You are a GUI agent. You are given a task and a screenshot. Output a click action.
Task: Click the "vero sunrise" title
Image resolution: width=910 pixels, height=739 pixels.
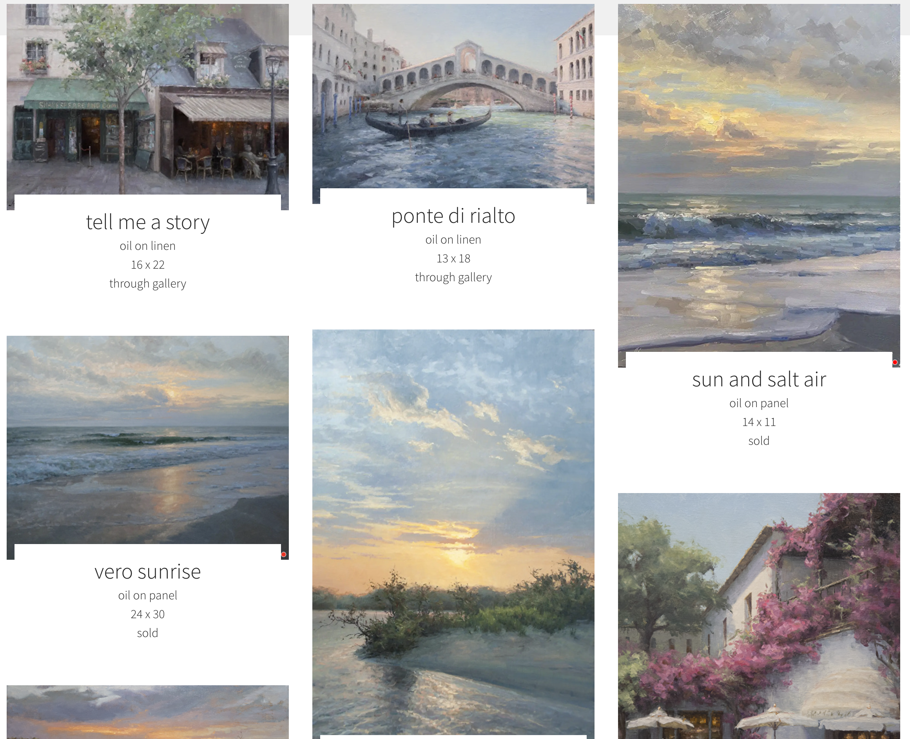coord(148,572)
